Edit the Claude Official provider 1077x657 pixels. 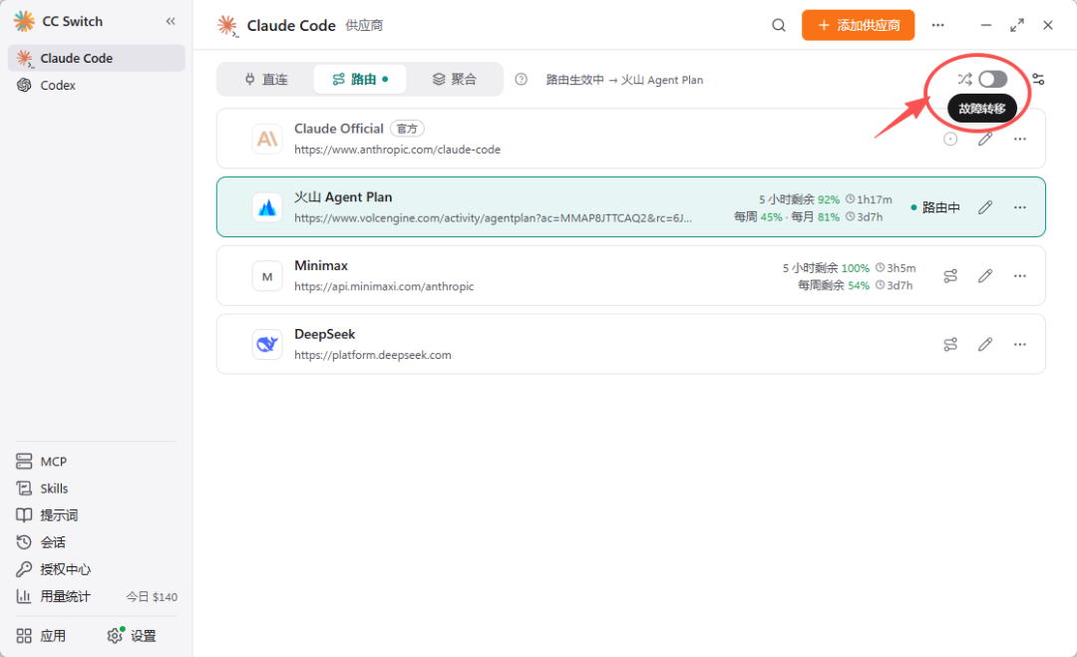click(985, 140)
